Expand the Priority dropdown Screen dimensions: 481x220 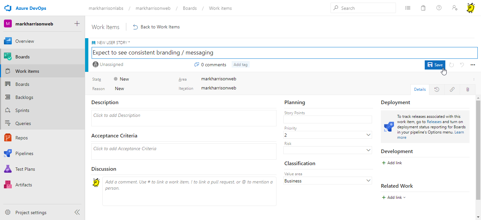tap(368, 135)
